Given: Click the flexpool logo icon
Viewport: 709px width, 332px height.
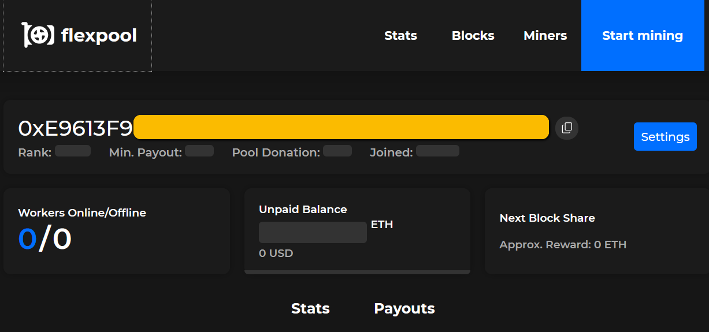Looking at the screenshot, I should click(x=38, y=35).
